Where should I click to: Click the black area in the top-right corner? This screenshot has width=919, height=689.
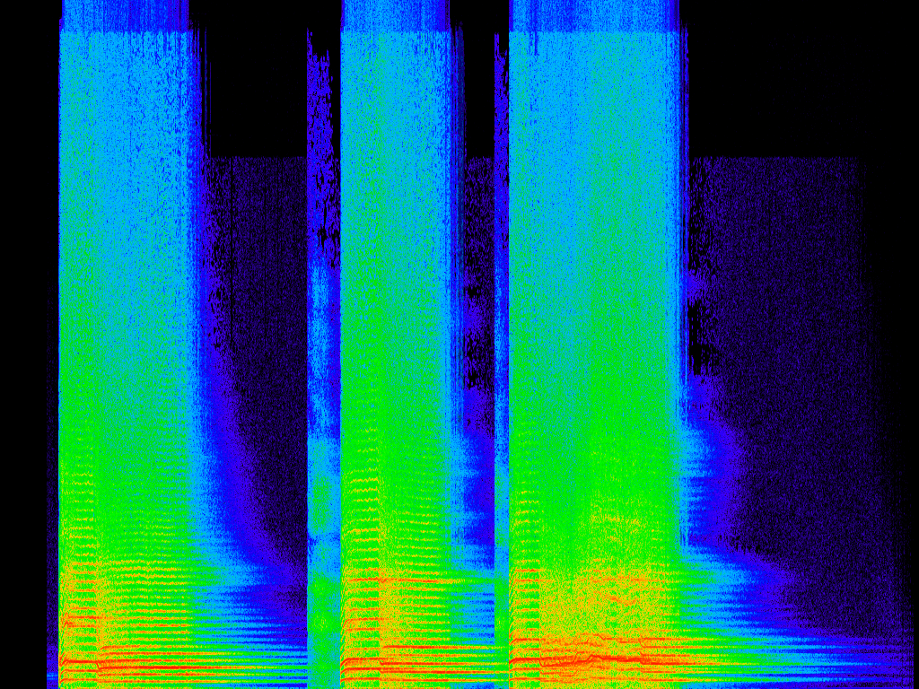[808, 72]
